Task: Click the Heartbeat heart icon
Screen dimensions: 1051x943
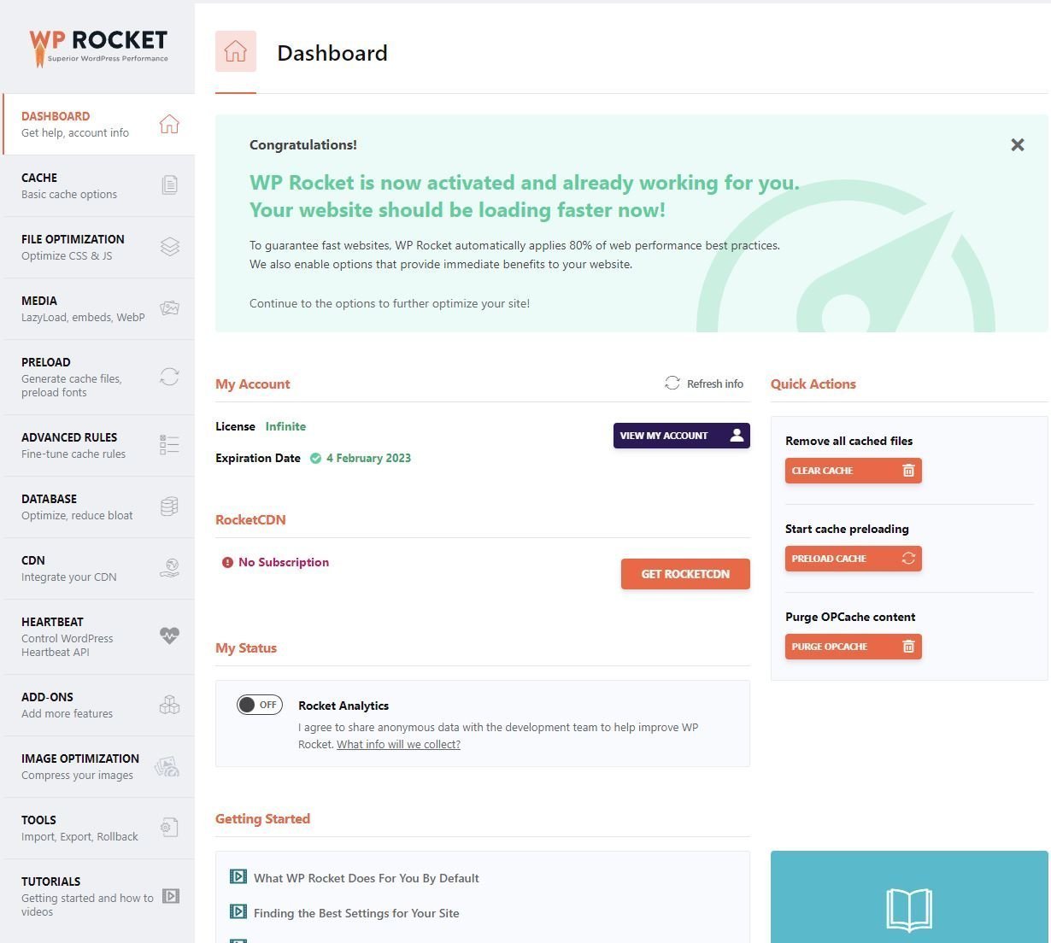Action: pyautogui.click(x=169, y=635)
